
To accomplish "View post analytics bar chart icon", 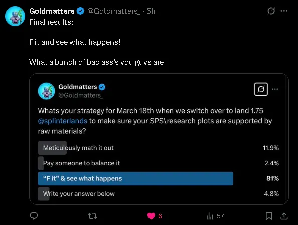I will click(x=210, y=216).
